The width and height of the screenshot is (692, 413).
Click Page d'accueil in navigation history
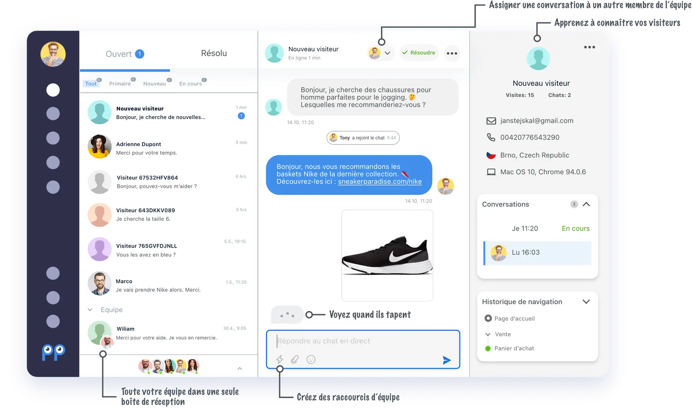(514, 319)
